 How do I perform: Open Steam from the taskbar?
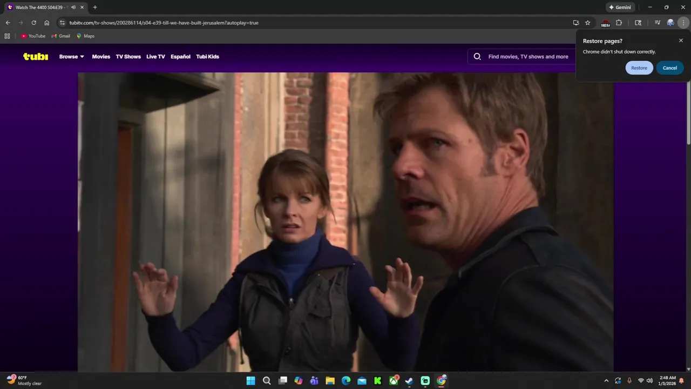(409, 380)
